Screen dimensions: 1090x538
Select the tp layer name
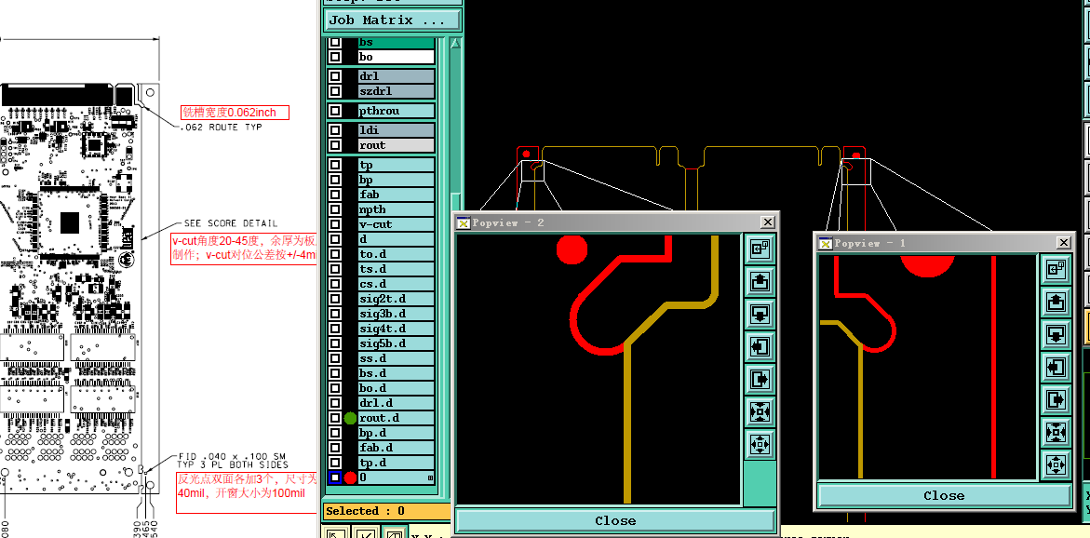pyautogui.click(x=397, y=166)
